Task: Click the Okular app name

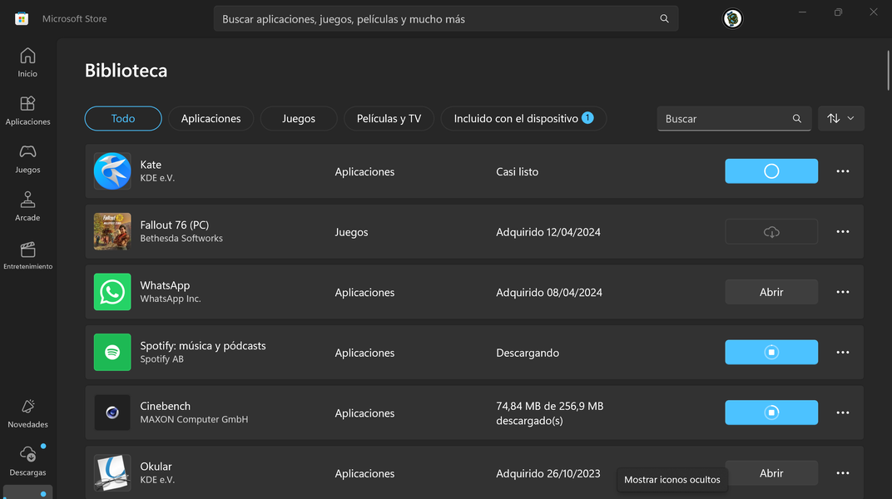Action: (x=156, y=466)
